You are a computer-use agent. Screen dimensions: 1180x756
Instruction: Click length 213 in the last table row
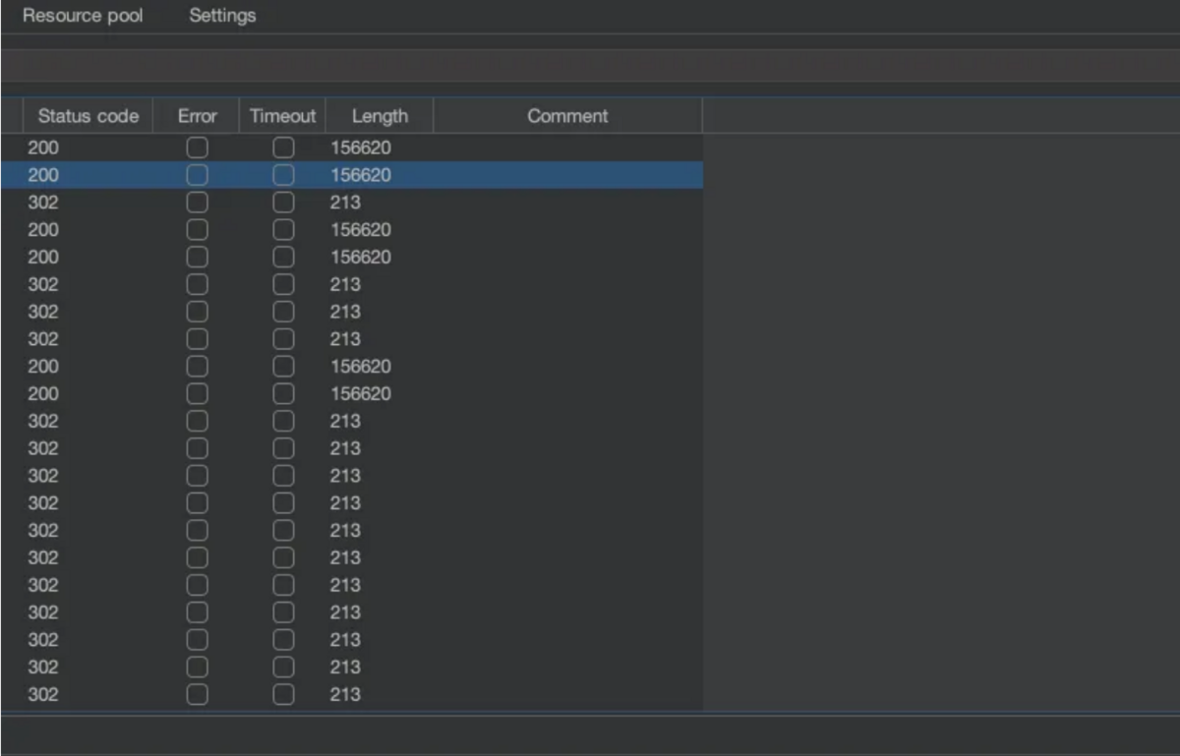[x=345, y=694]
